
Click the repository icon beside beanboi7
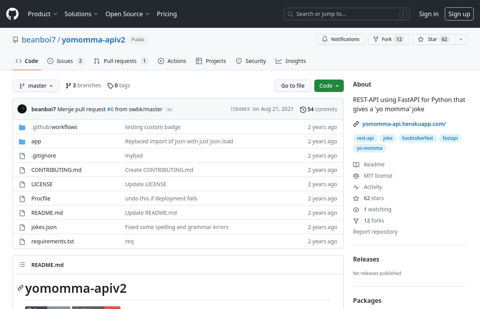pyautogui.click(x=15, y=40)
